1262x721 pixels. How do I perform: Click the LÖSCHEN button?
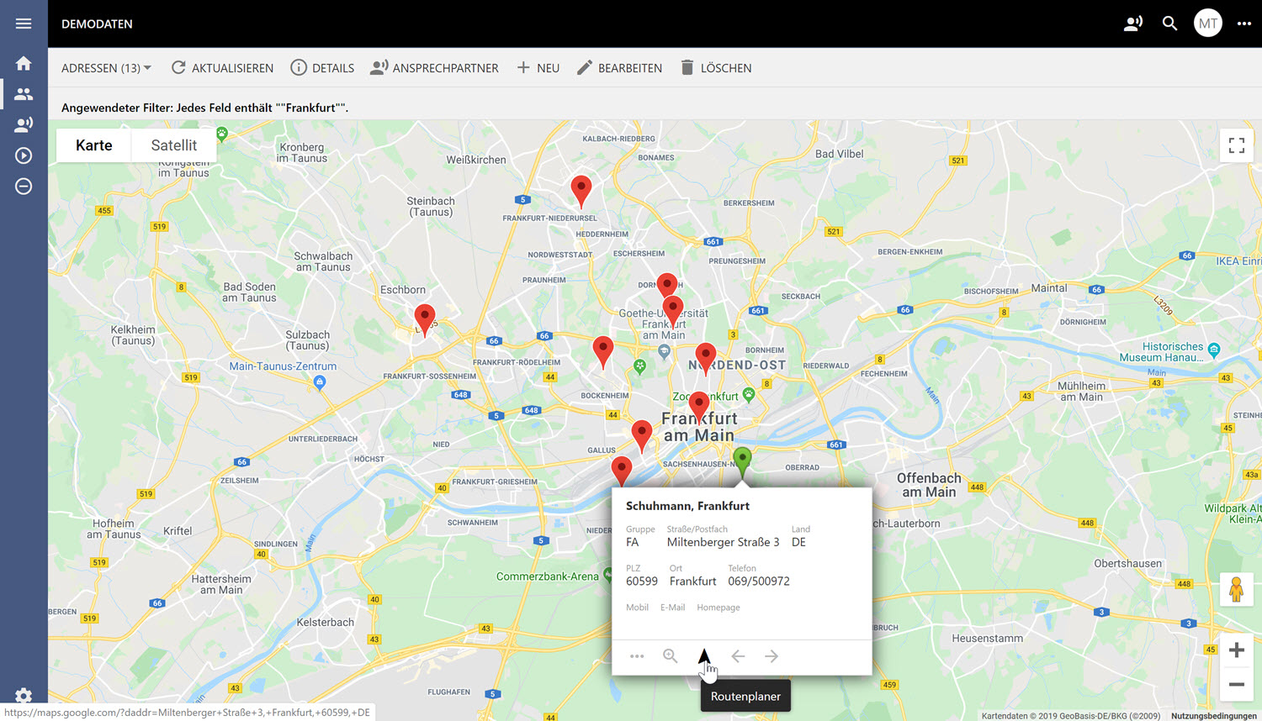[716, 68]
